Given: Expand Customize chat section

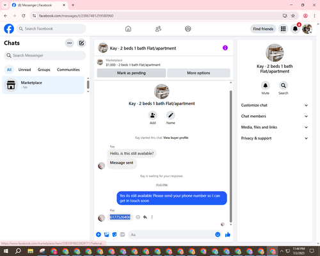Looking at the screenshot, I should pyautogui.click(x=275, y=105).
